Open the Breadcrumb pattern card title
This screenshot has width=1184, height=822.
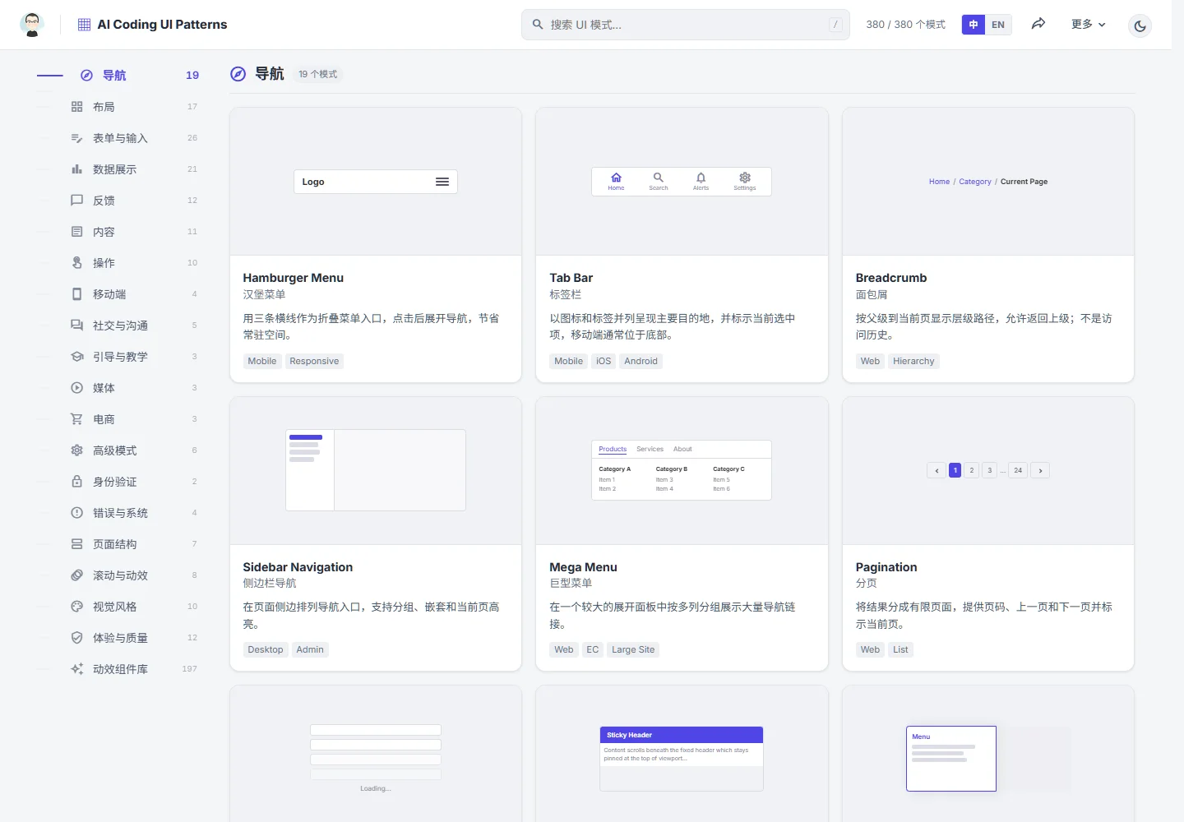click(x=891, y=278)
